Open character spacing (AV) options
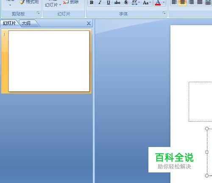Viewport: 212px width, 183px height. point(135,3)
